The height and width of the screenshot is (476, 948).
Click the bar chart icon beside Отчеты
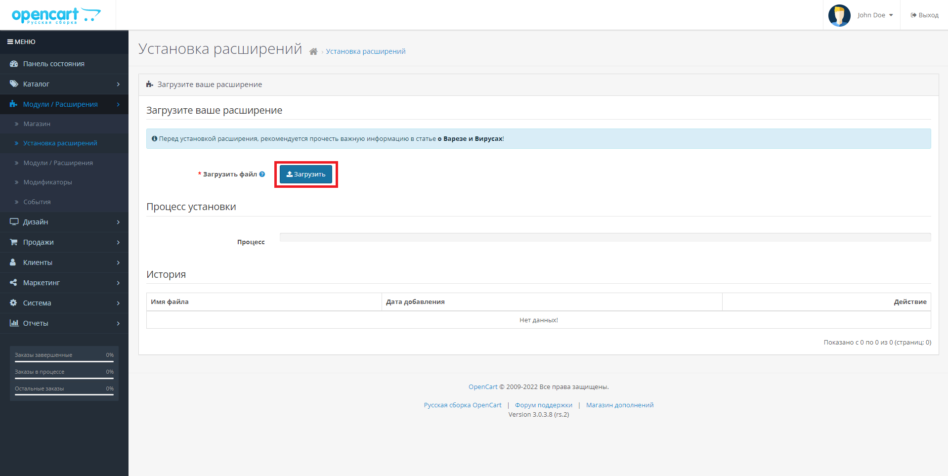[x=14, y=323]
